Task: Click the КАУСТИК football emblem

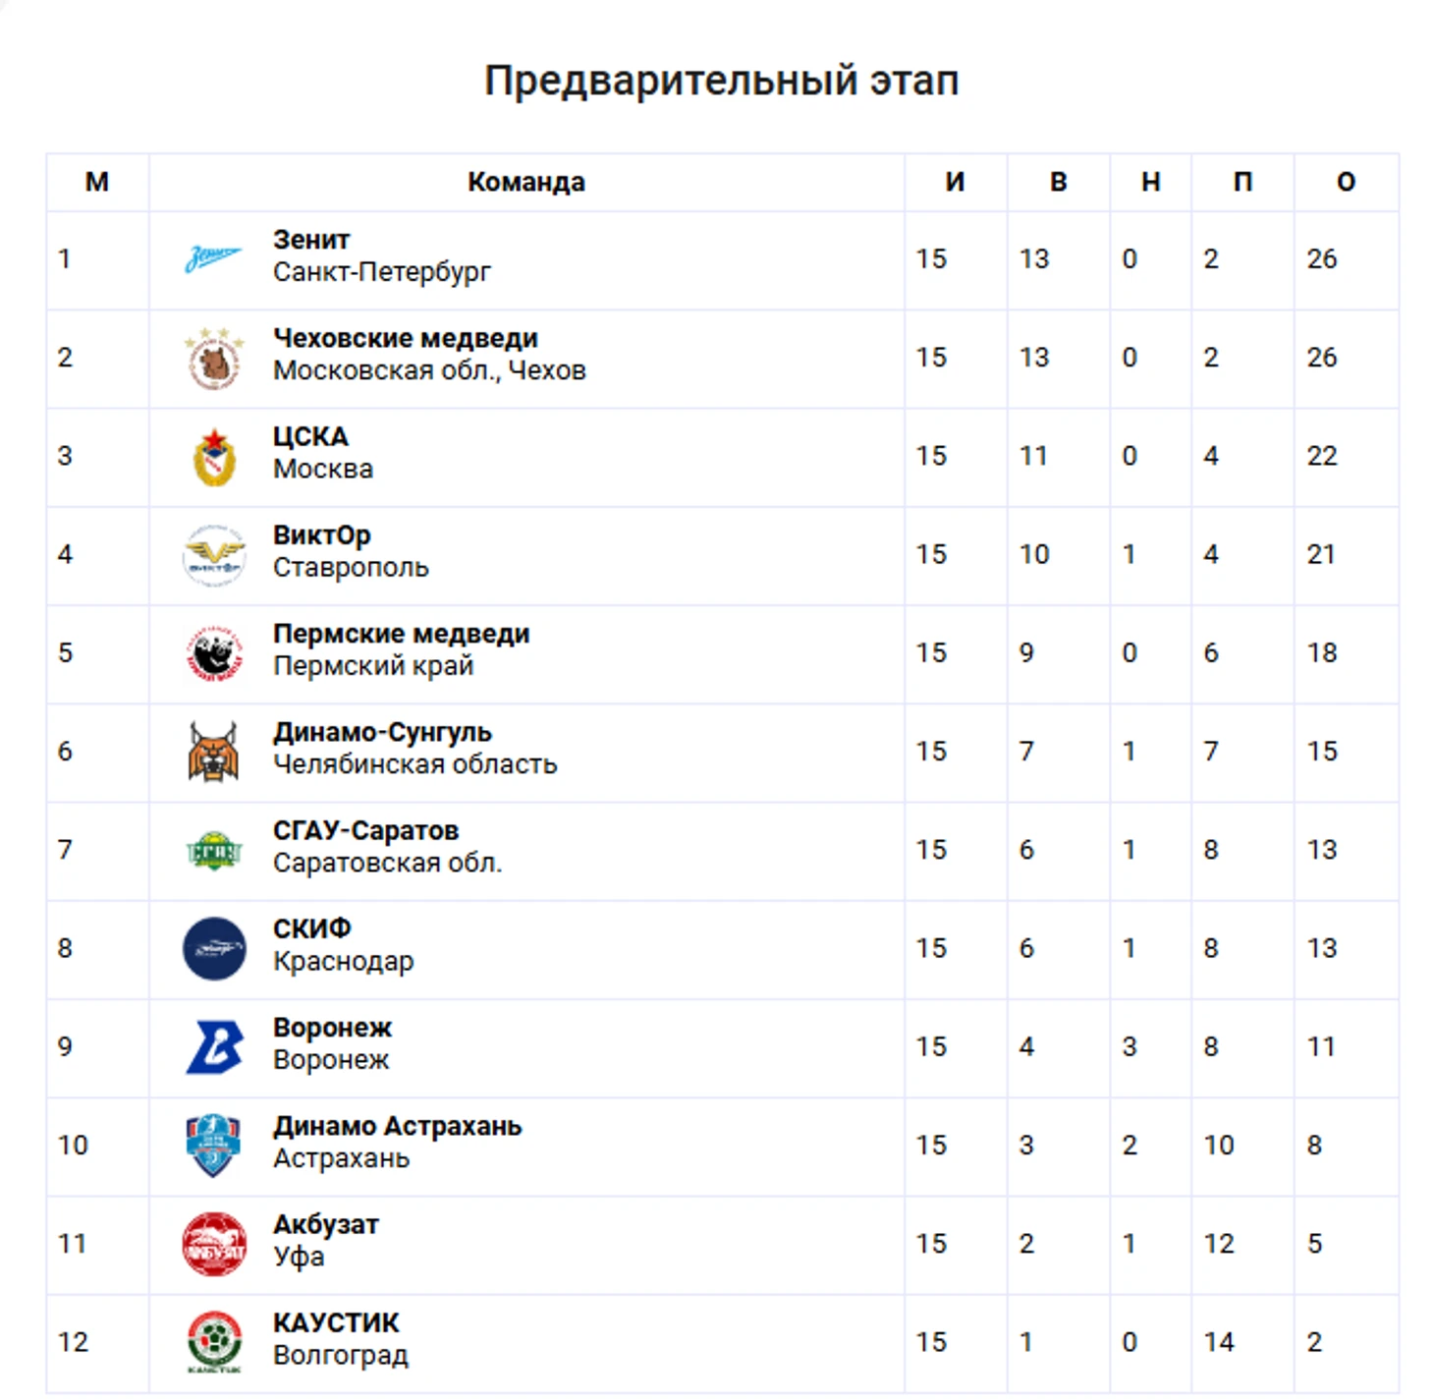Action: coord(214,1342)
